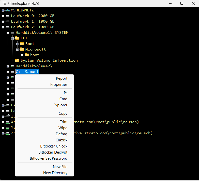Click the Z: network drive icon
Screen dimensions: 199x181
[x=8, y=133]
